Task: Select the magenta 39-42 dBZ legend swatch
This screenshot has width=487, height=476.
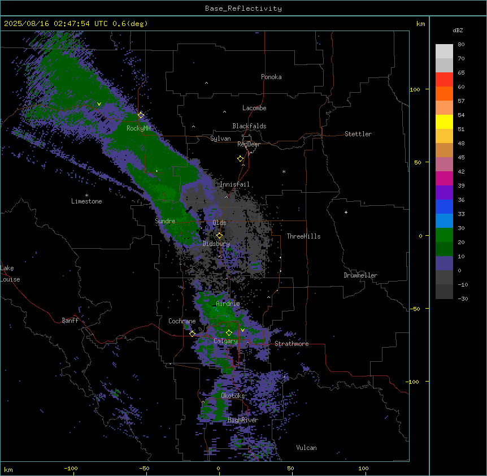Action: tap(444, 178)
